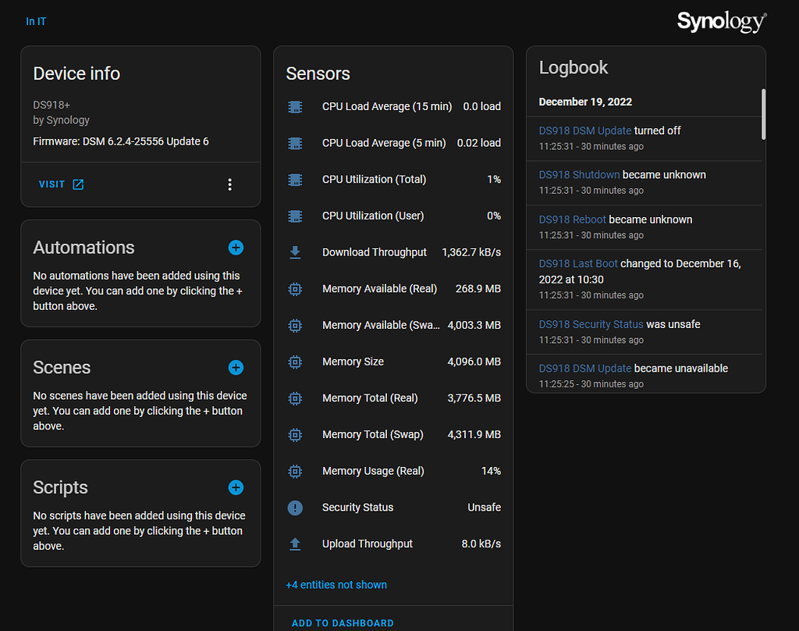Image resolution: width=799 pixels, height=631 pixels.
Task: Show the 4 hidden entities
Action: point(336,584)
